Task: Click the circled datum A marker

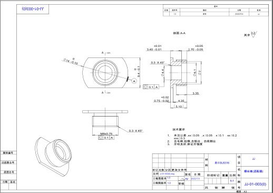Action: [x=134, y=81]
